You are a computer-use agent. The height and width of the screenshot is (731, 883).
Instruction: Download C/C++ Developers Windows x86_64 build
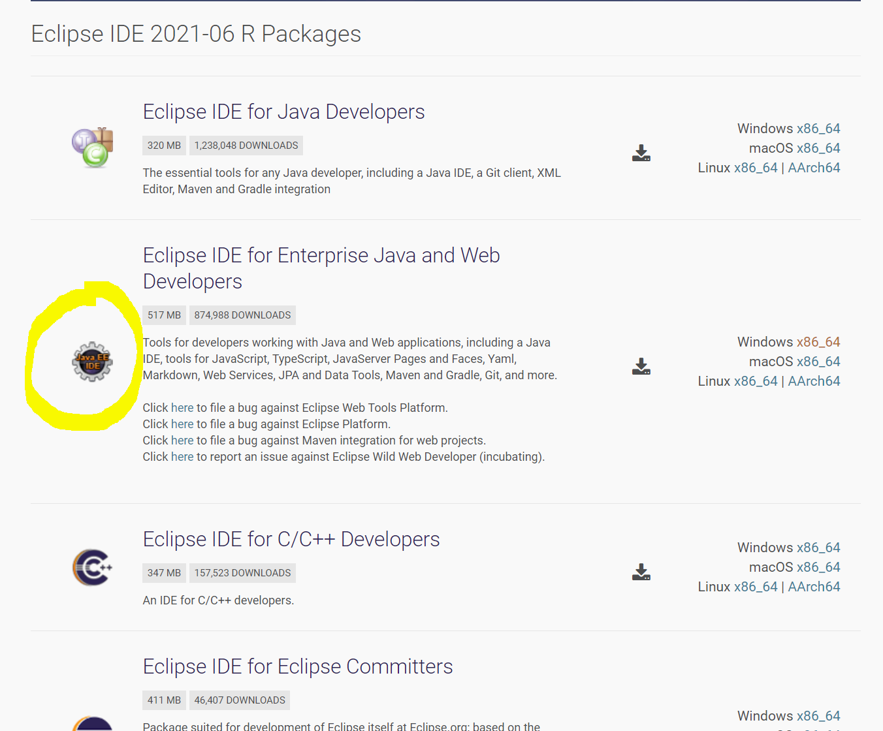point(818,548)
